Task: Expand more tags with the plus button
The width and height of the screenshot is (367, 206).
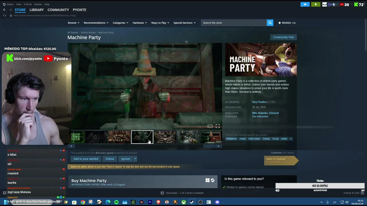Action: pyautogui.click(x=291, y=139)
